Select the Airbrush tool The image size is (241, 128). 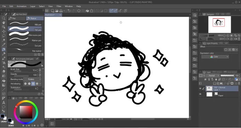pos(4,62)
